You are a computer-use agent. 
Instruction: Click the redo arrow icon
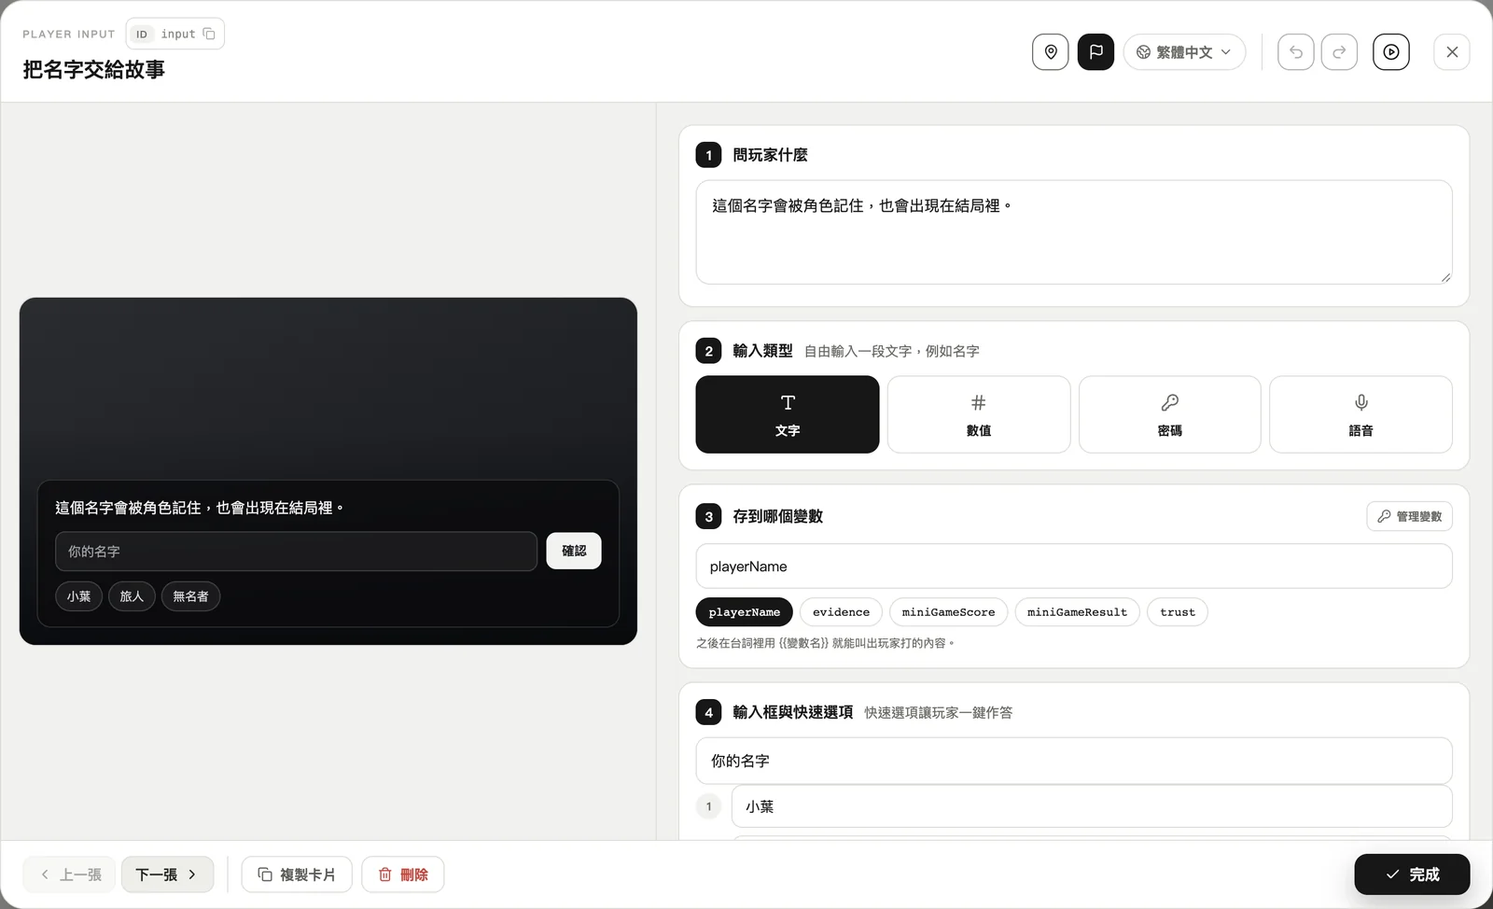(1339, 52)
